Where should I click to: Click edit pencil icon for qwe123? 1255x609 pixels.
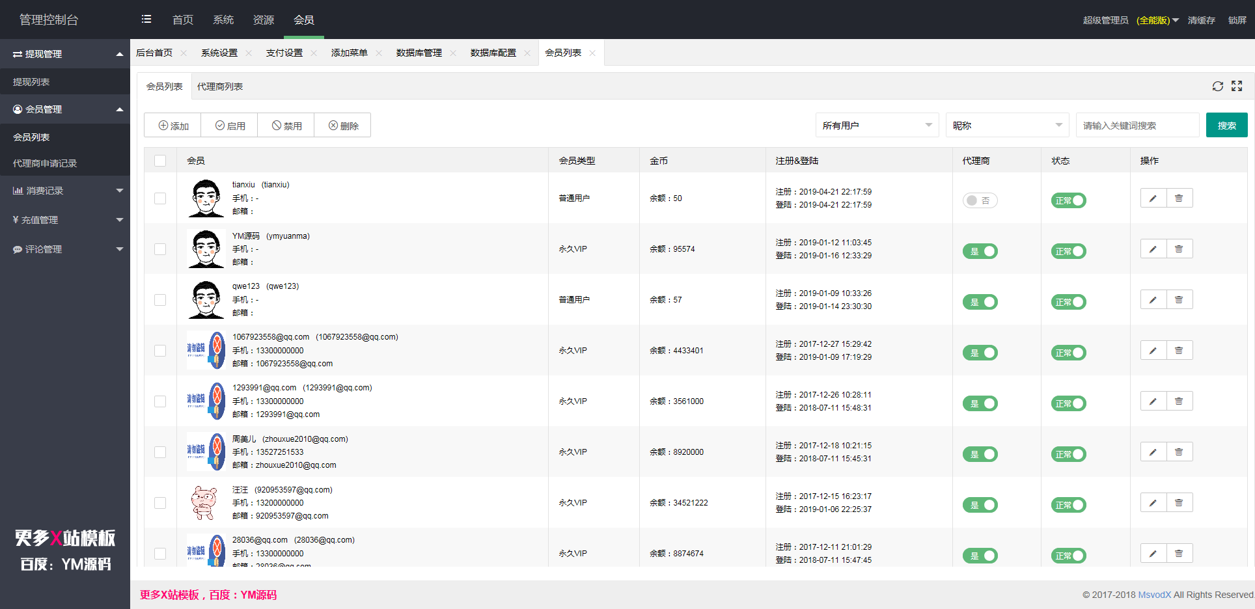(x=1153, y=300)
